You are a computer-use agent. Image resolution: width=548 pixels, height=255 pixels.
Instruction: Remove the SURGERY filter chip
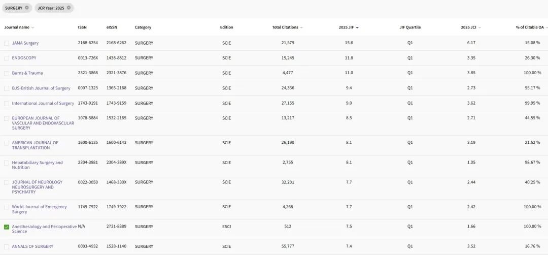[27, 8]
